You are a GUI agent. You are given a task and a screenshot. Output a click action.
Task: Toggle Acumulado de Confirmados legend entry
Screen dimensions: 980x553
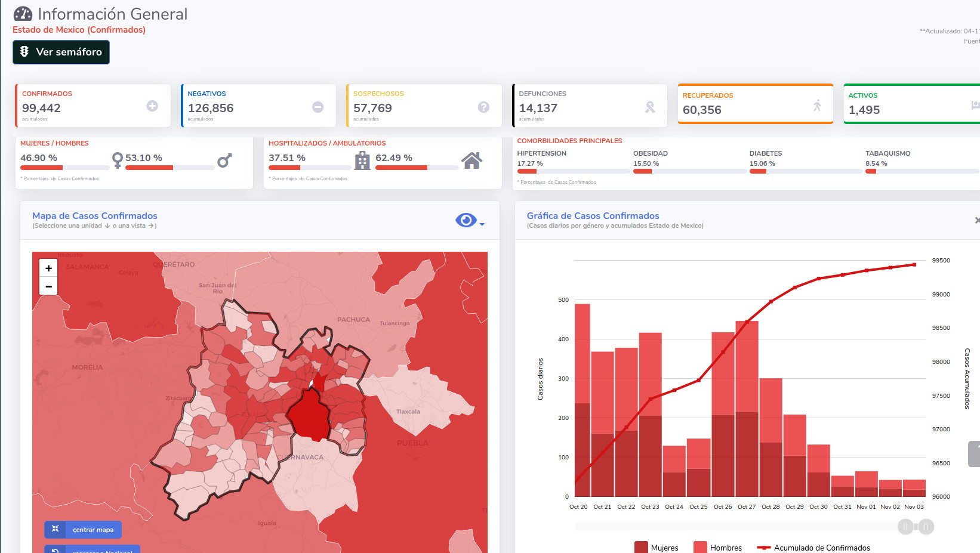813,548
